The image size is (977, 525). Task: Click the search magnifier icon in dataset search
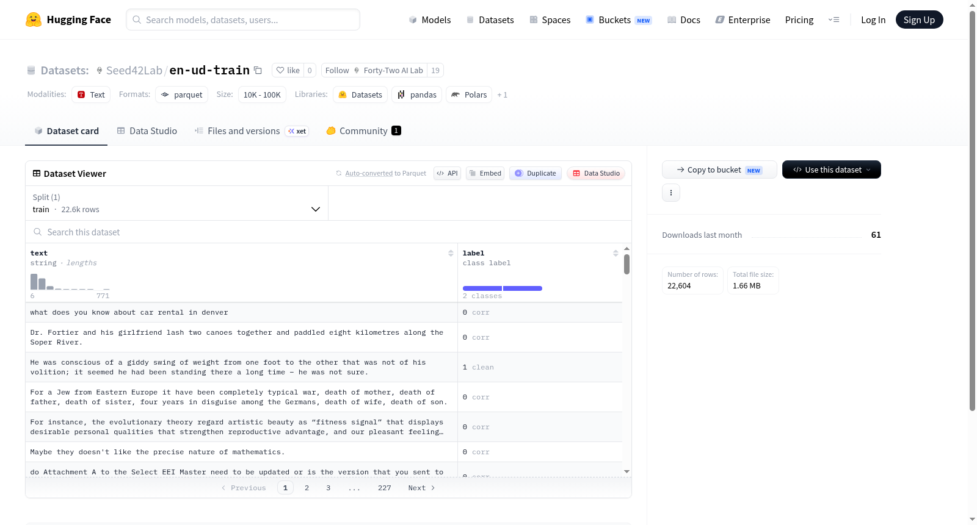(38, 232)
